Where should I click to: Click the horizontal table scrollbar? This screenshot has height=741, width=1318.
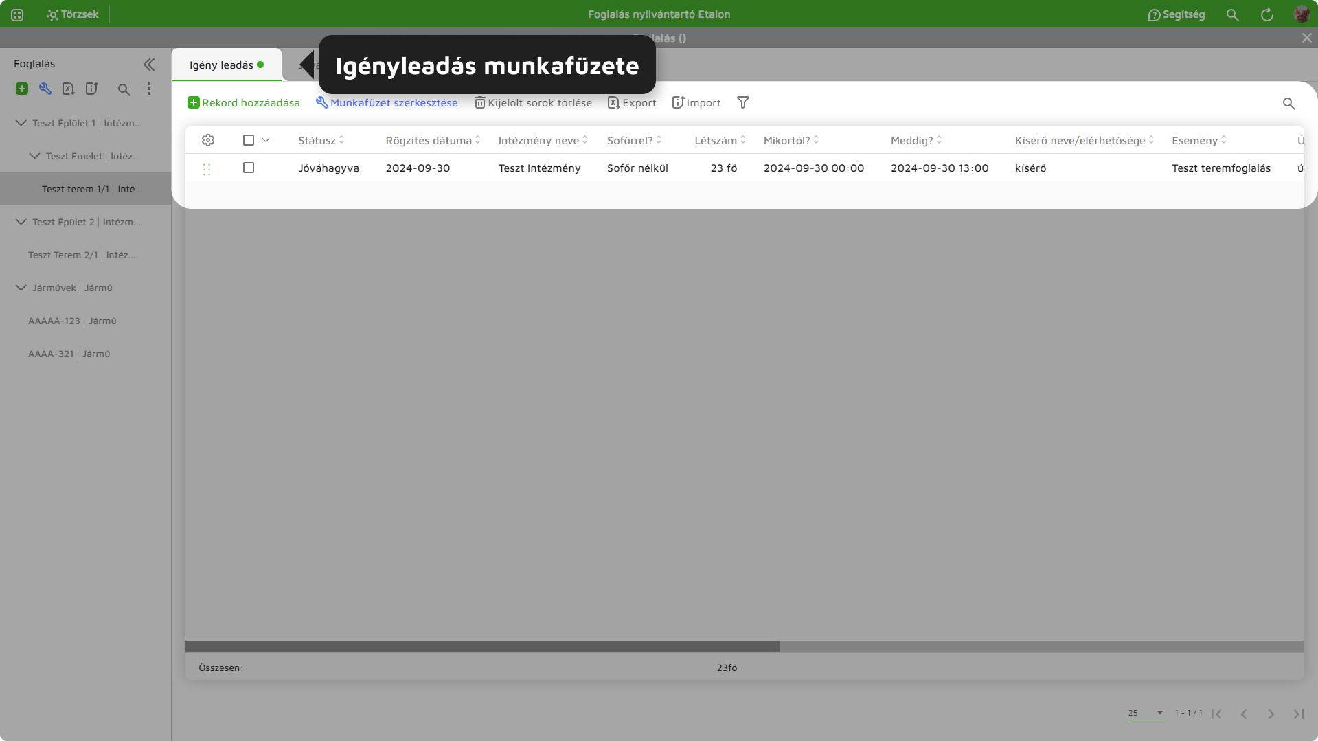click(482, 647)
